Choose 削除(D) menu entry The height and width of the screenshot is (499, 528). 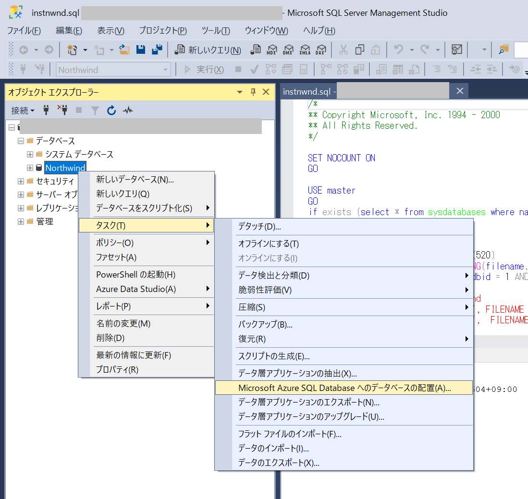(147, 338)
